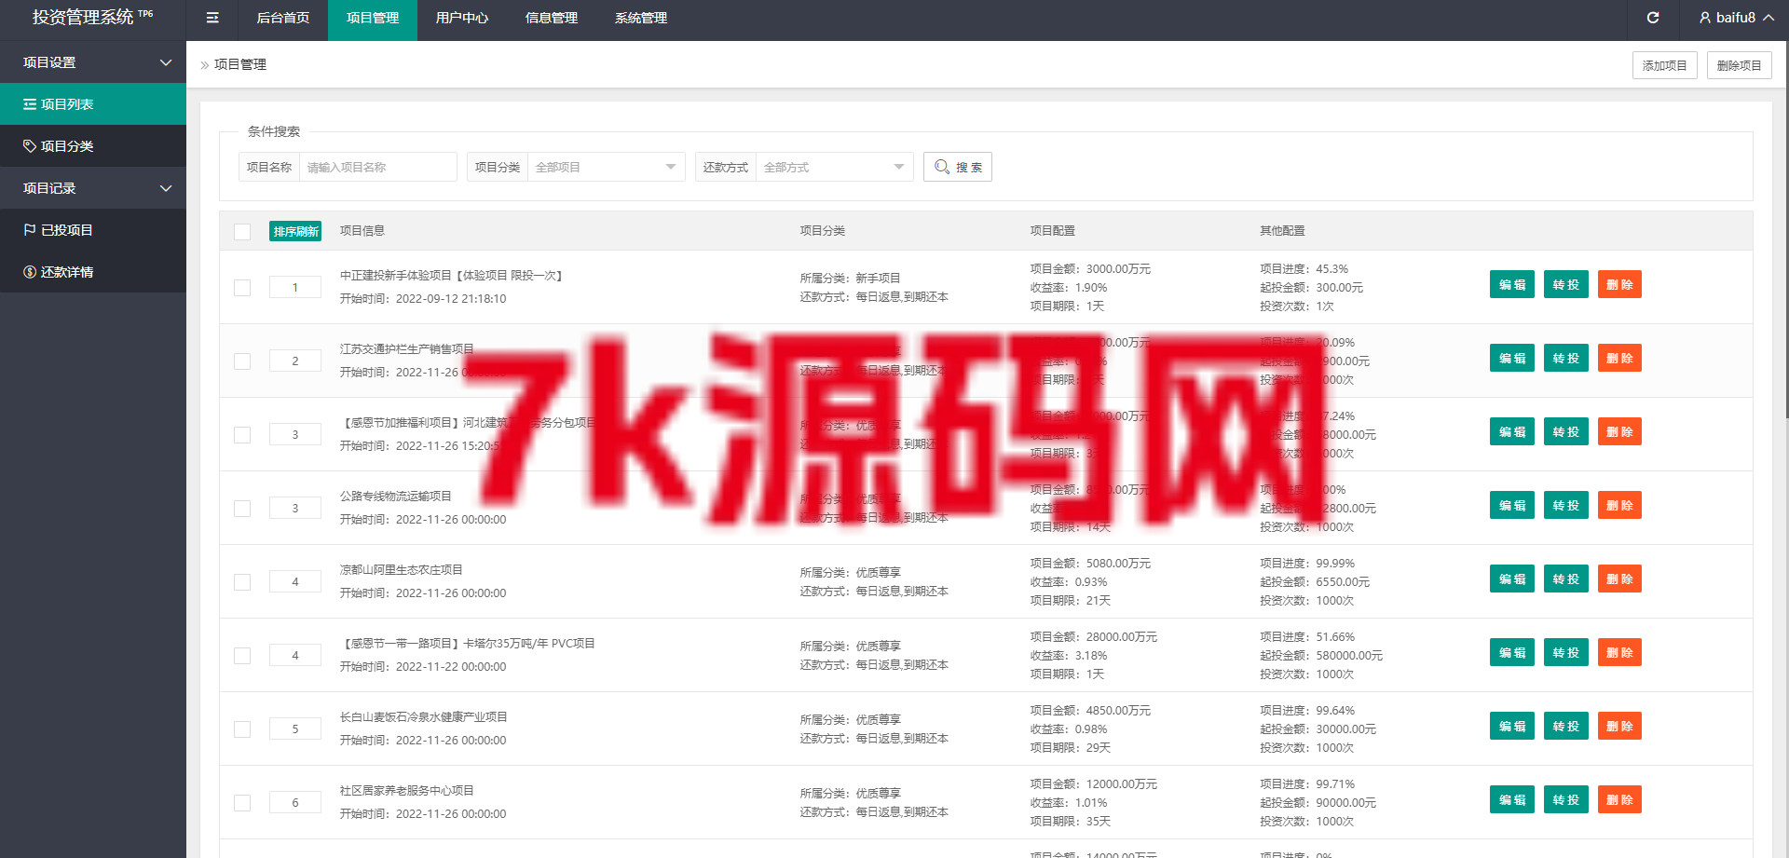Check the 凉都山阿里生态农庄项目 row checkbox
The width and height of the screenshot is (1789, 858).
tap(242, 582)
